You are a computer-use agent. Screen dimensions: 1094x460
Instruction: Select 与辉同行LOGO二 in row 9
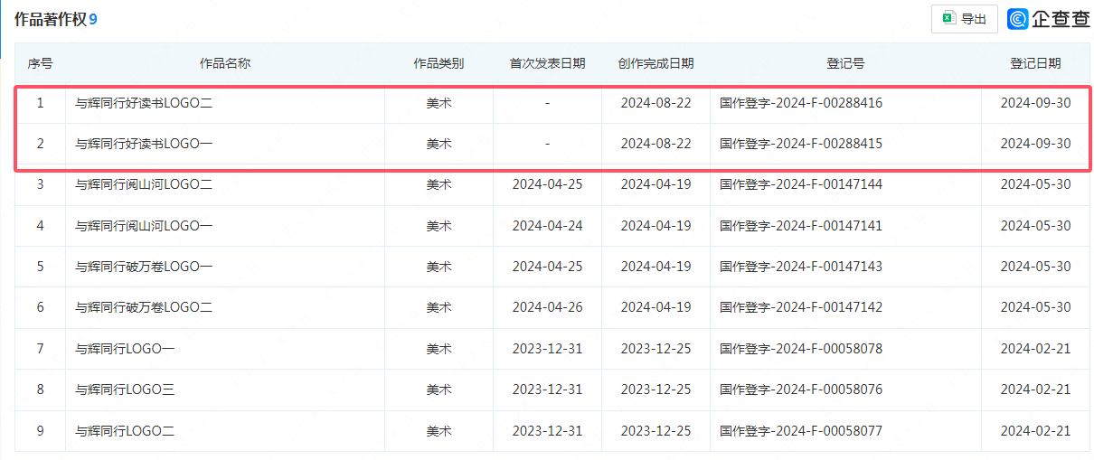[125, 431]
